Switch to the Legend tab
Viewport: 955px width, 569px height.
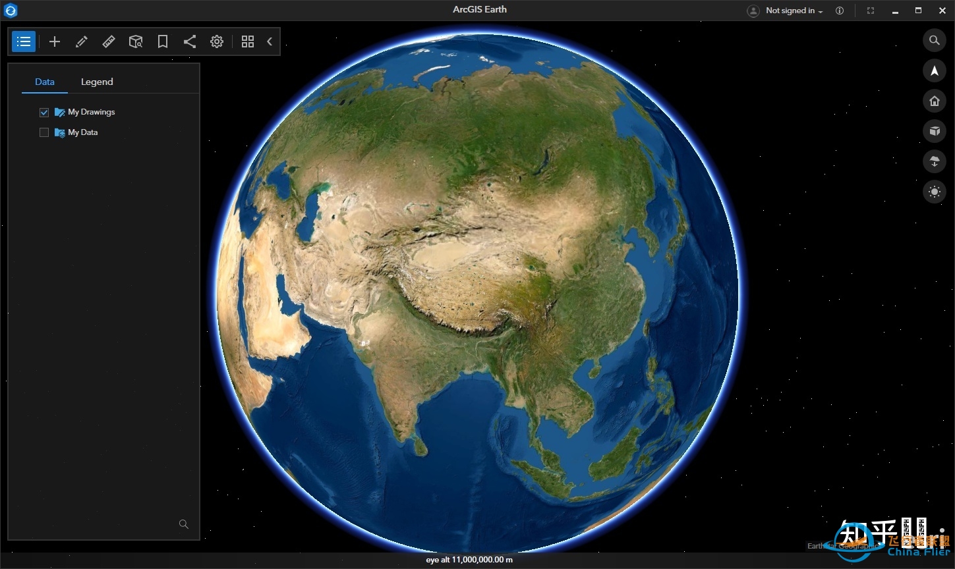97,82
